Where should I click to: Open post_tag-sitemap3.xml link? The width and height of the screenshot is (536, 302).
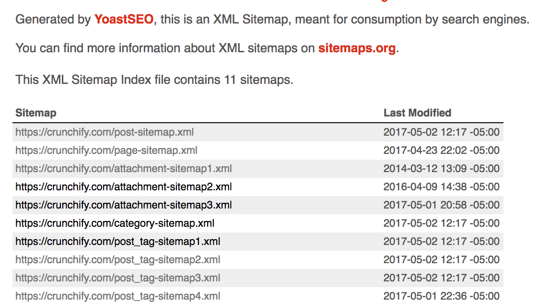pyautogui.click(x=117, y=278)
